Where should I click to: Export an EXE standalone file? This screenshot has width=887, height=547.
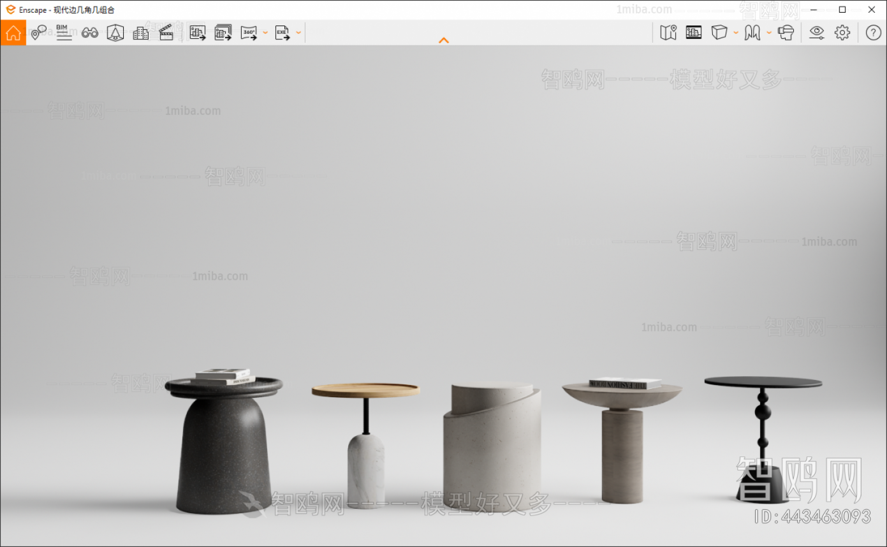tap(282, 33)
